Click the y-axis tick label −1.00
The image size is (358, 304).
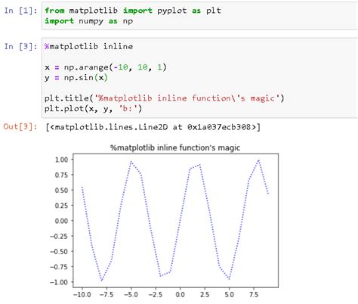point(59,282)
